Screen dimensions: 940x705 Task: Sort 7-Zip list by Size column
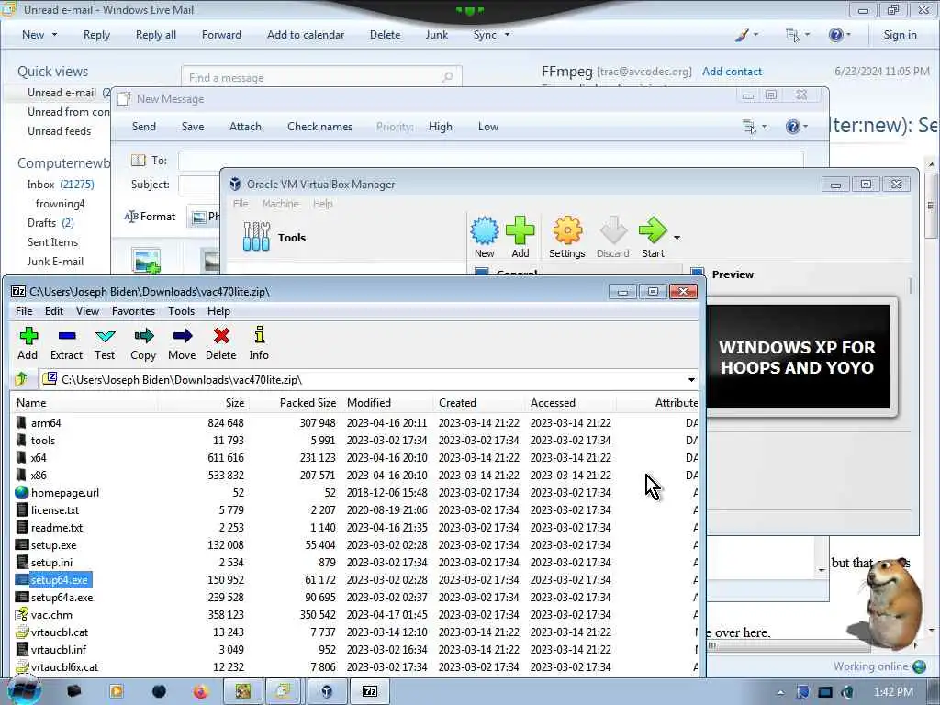(235, 403)
